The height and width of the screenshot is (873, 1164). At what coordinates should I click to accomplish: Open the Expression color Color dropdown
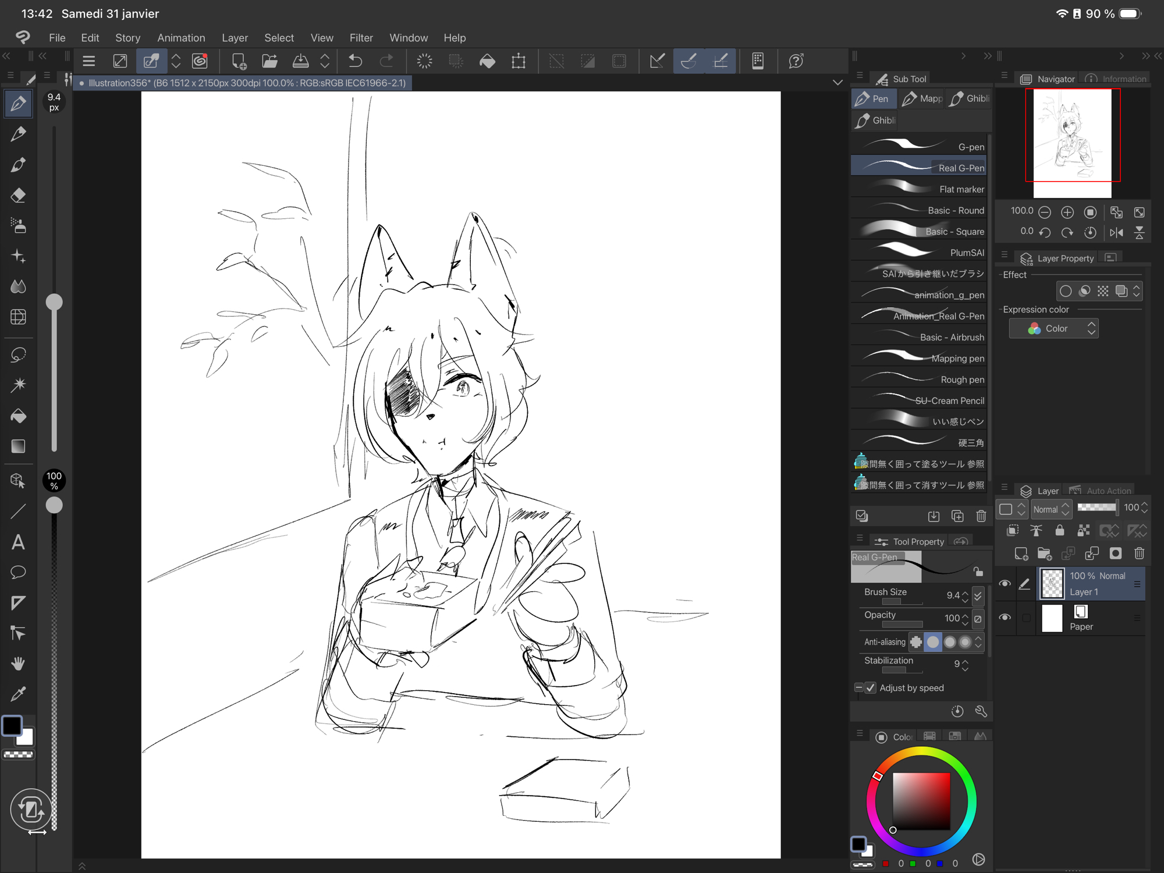tap(1054, 329)
